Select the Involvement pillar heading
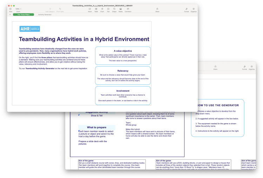 pos(123,91)
